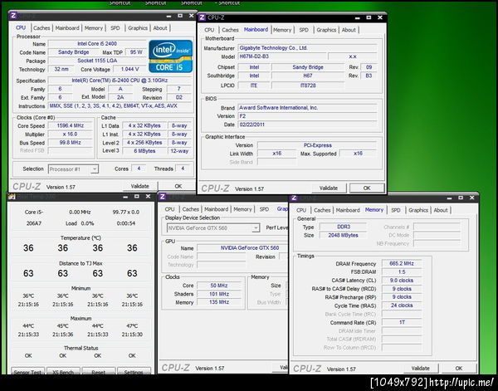The width and height of the screenshot is (498, 391).
Task: Open Memory tab in the top-left CPU-Z window
Action: click(93, 28)
